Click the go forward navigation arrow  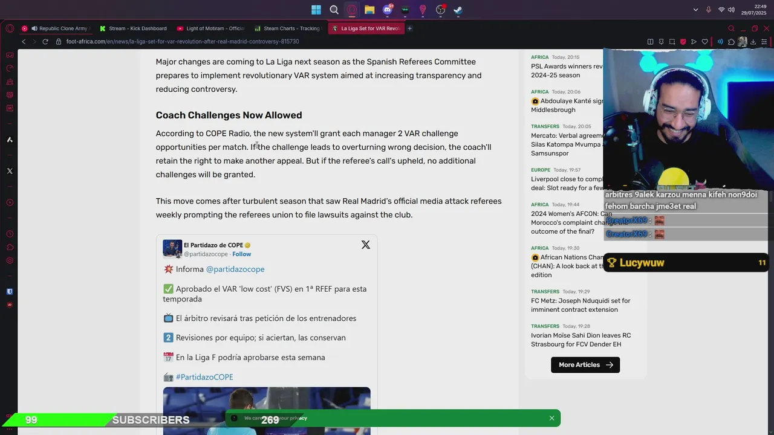coord(34,42)
